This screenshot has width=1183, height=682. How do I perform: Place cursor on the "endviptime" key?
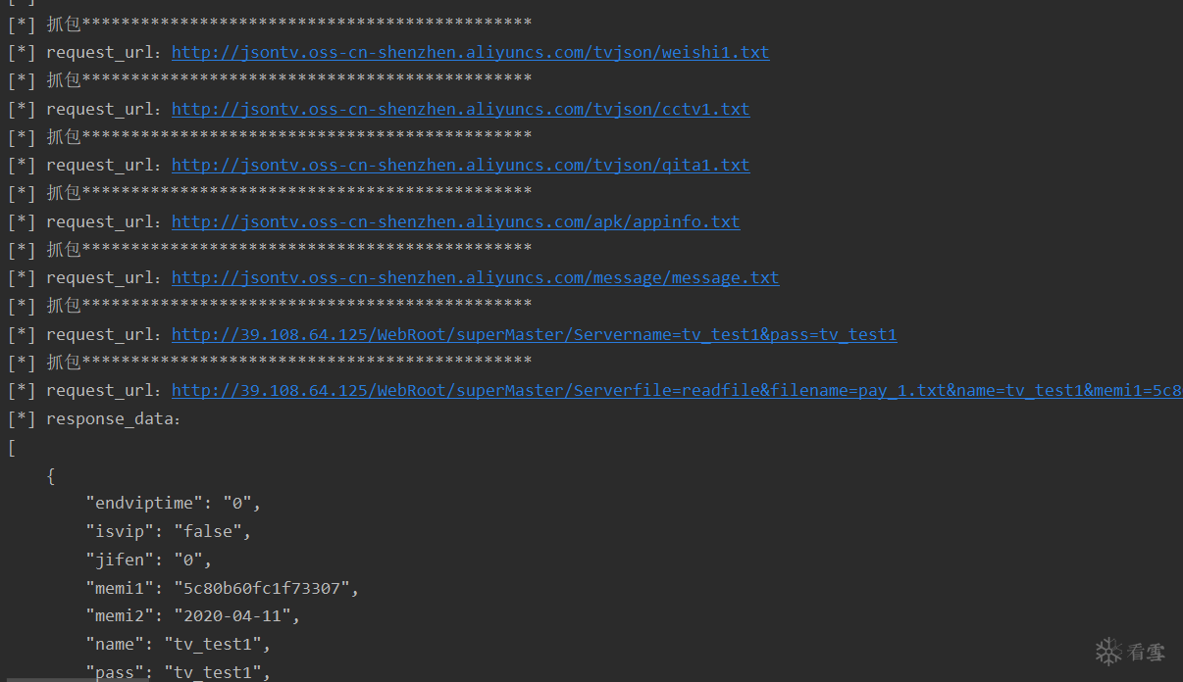[144, 504]
